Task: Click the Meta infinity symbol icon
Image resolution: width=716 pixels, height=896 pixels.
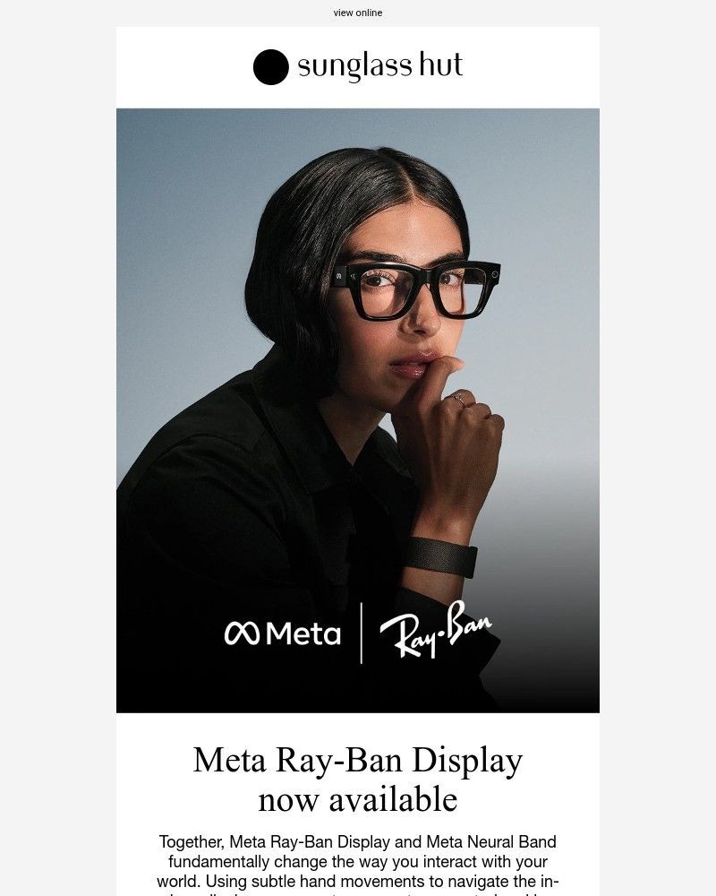Action: [x=242, y=633]
